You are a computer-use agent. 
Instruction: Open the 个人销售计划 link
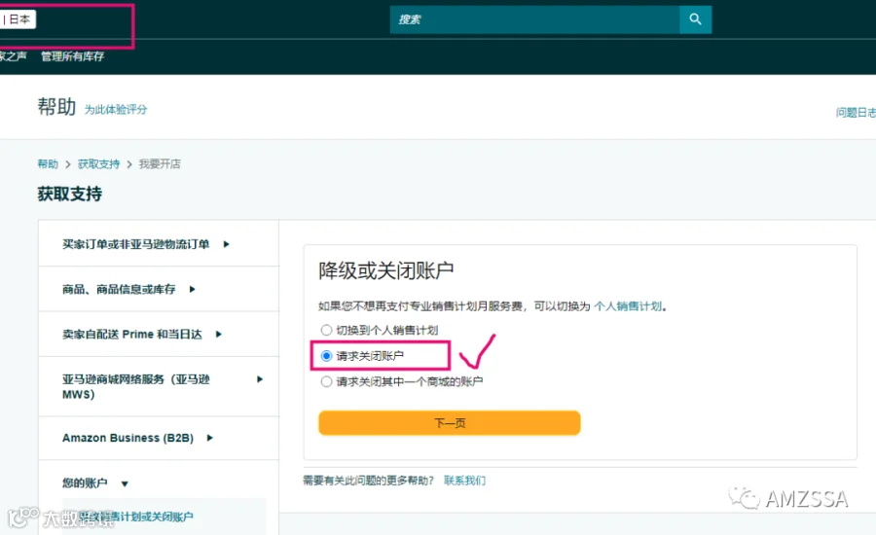pos(628,306)
